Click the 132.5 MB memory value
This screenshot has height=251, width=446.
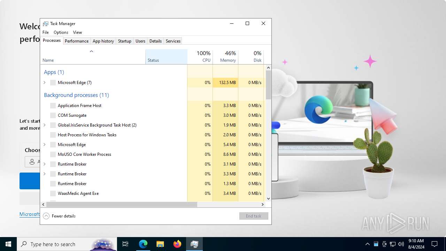click(x=228, y=83)
